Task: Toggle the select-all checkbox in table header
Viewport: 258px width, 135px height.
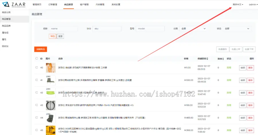Action: point(36,58)
